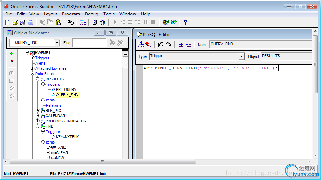
Task: Expand the top-level Triggers node under HWFMB1
Action: pyautogui.click(x=32, y=58)
